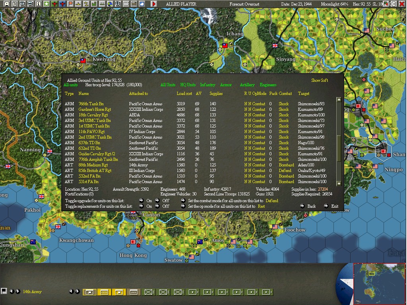Click the Chinese flag unit near Ichang
This screenshot has height=305, width=407.
(x=225, y=45)
